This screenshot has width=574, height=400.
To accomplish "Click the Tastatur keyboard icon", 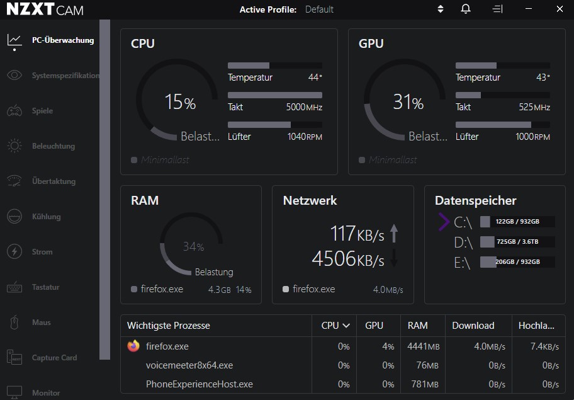I will [x=14, y=287].
